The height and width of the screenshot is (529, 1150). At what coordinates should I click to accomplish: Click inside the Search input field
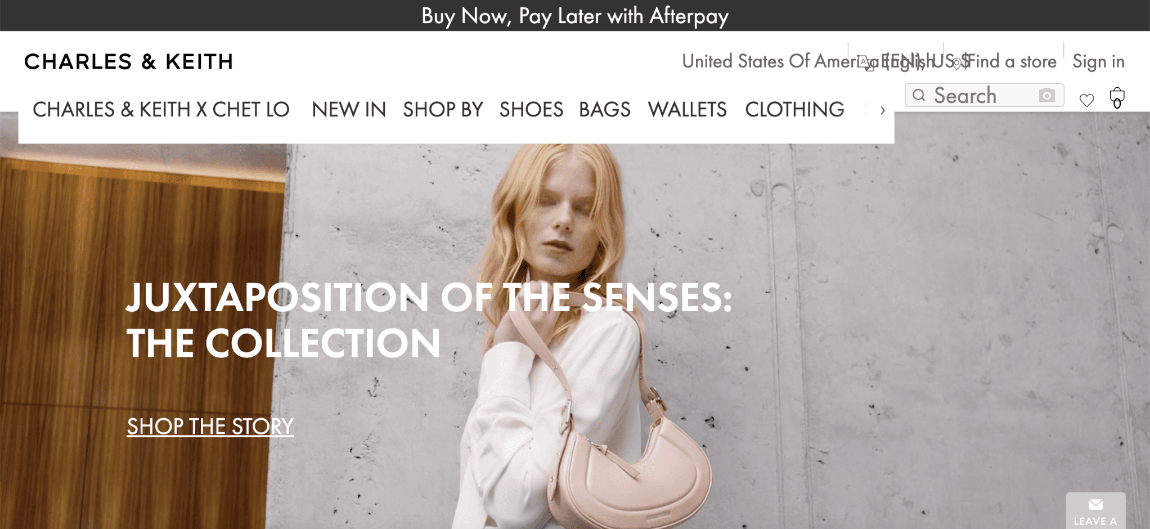click(x=985, y=95)
